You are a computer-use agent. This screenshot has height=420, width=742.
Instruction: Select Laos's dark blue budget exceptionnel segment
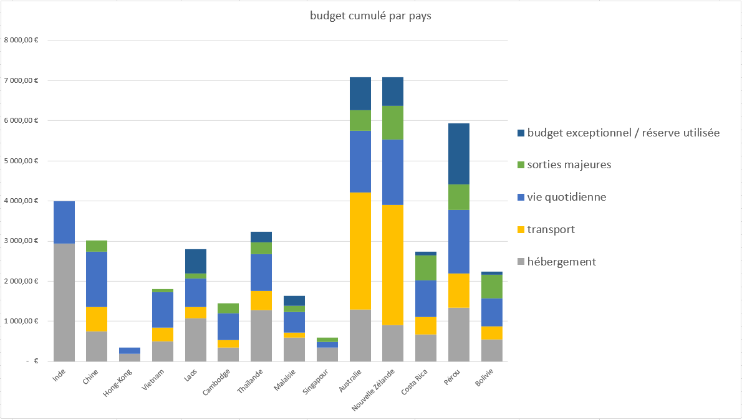pyautogui.click(x=196, y=261)
